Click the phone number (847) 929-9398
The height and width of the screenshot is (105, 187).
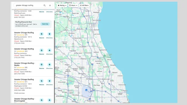[19, 74]
